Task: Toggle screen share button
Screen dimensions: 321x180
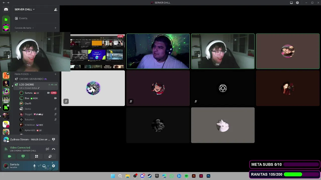Action: (x=23, y=156)
